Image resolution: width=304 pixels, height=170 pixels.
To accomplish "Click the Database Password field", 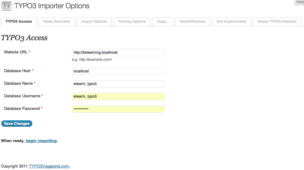I will (118, 109).
